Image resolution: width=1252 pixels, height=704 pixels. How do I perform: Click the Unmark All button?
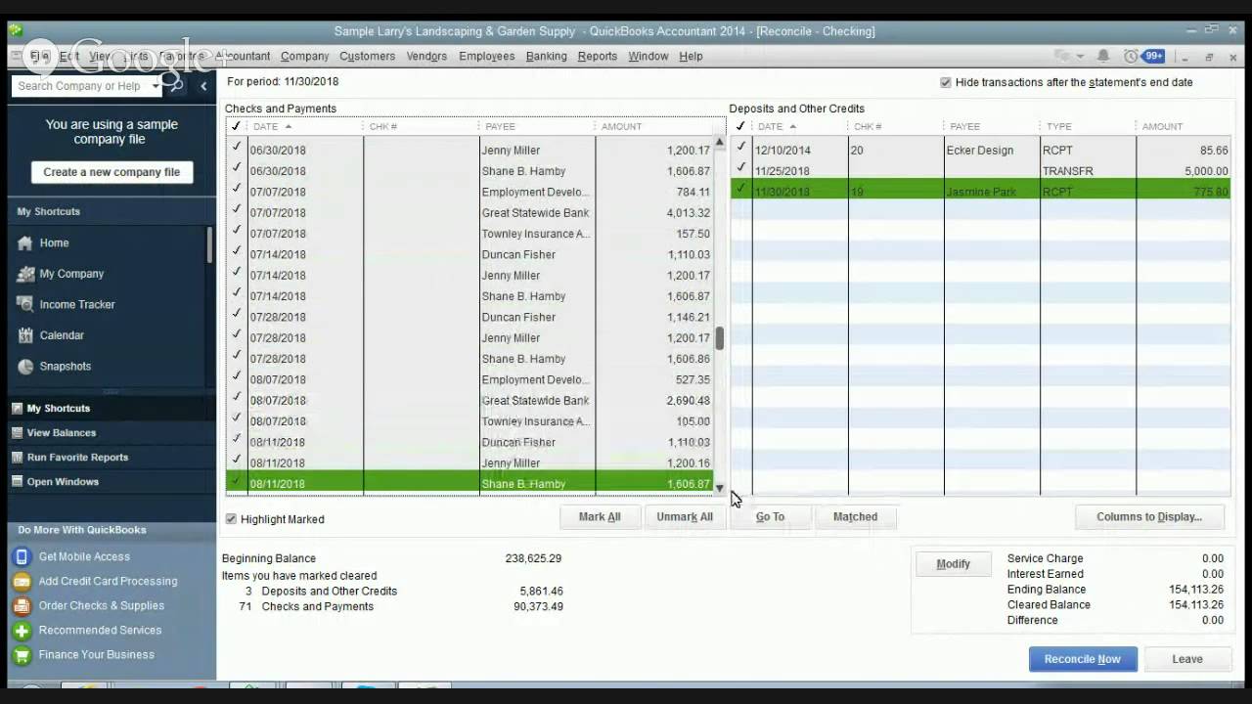pos(685,517)
